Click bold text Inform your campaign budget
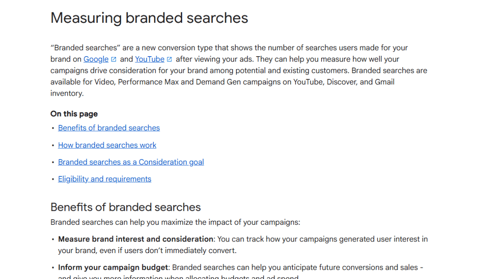 (x=113, y=267)
